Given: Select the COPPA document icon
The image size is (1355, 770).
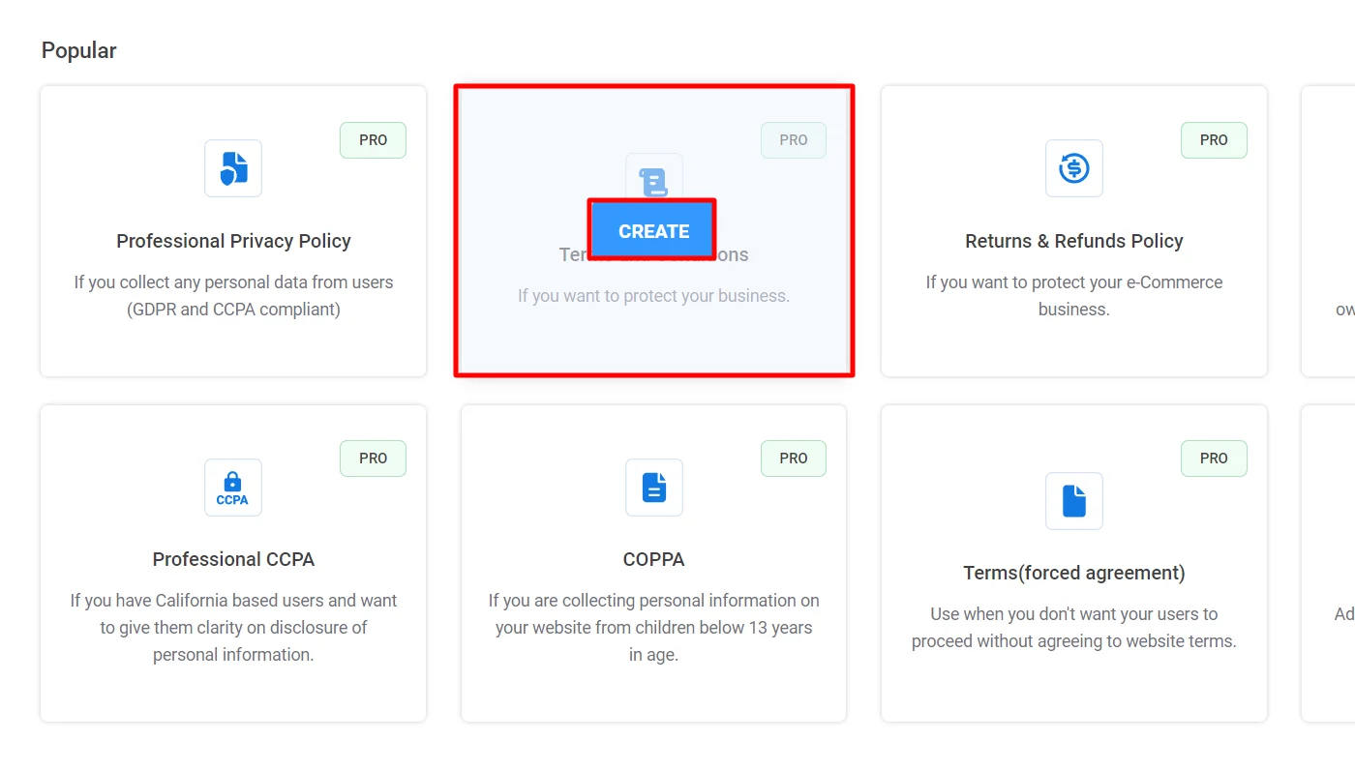Looking at the screenshot, I should [653, 487].
